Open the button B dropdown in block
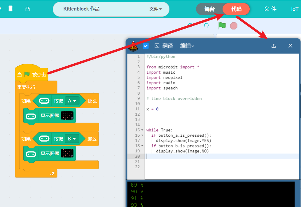The width and height of the screenshot is (301, 207). tap(72, 139)
